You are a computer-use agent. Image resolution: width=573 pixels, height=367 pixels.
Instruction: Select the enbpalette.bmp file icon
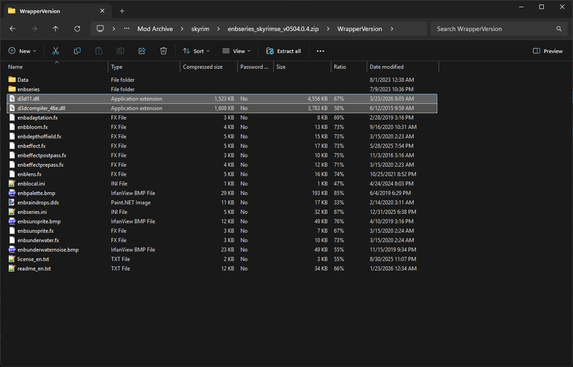pyautogui.click(x=12, y=193)
